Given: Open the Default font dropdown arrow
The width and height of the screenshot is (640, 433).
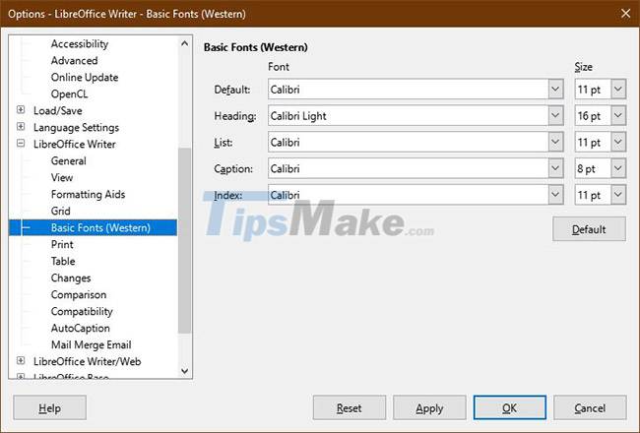Looking at the screenshot, I should [555, 89].
